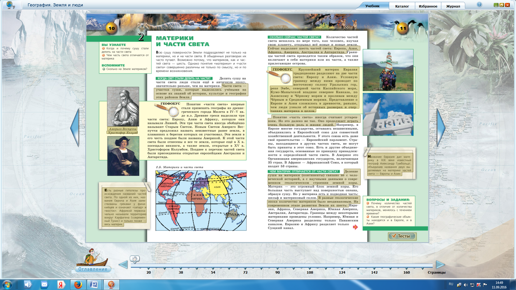The width and height of the screenshot is (516, 290).
Task: Click the Христофор Колумб caption label
Action: (123, 132)
